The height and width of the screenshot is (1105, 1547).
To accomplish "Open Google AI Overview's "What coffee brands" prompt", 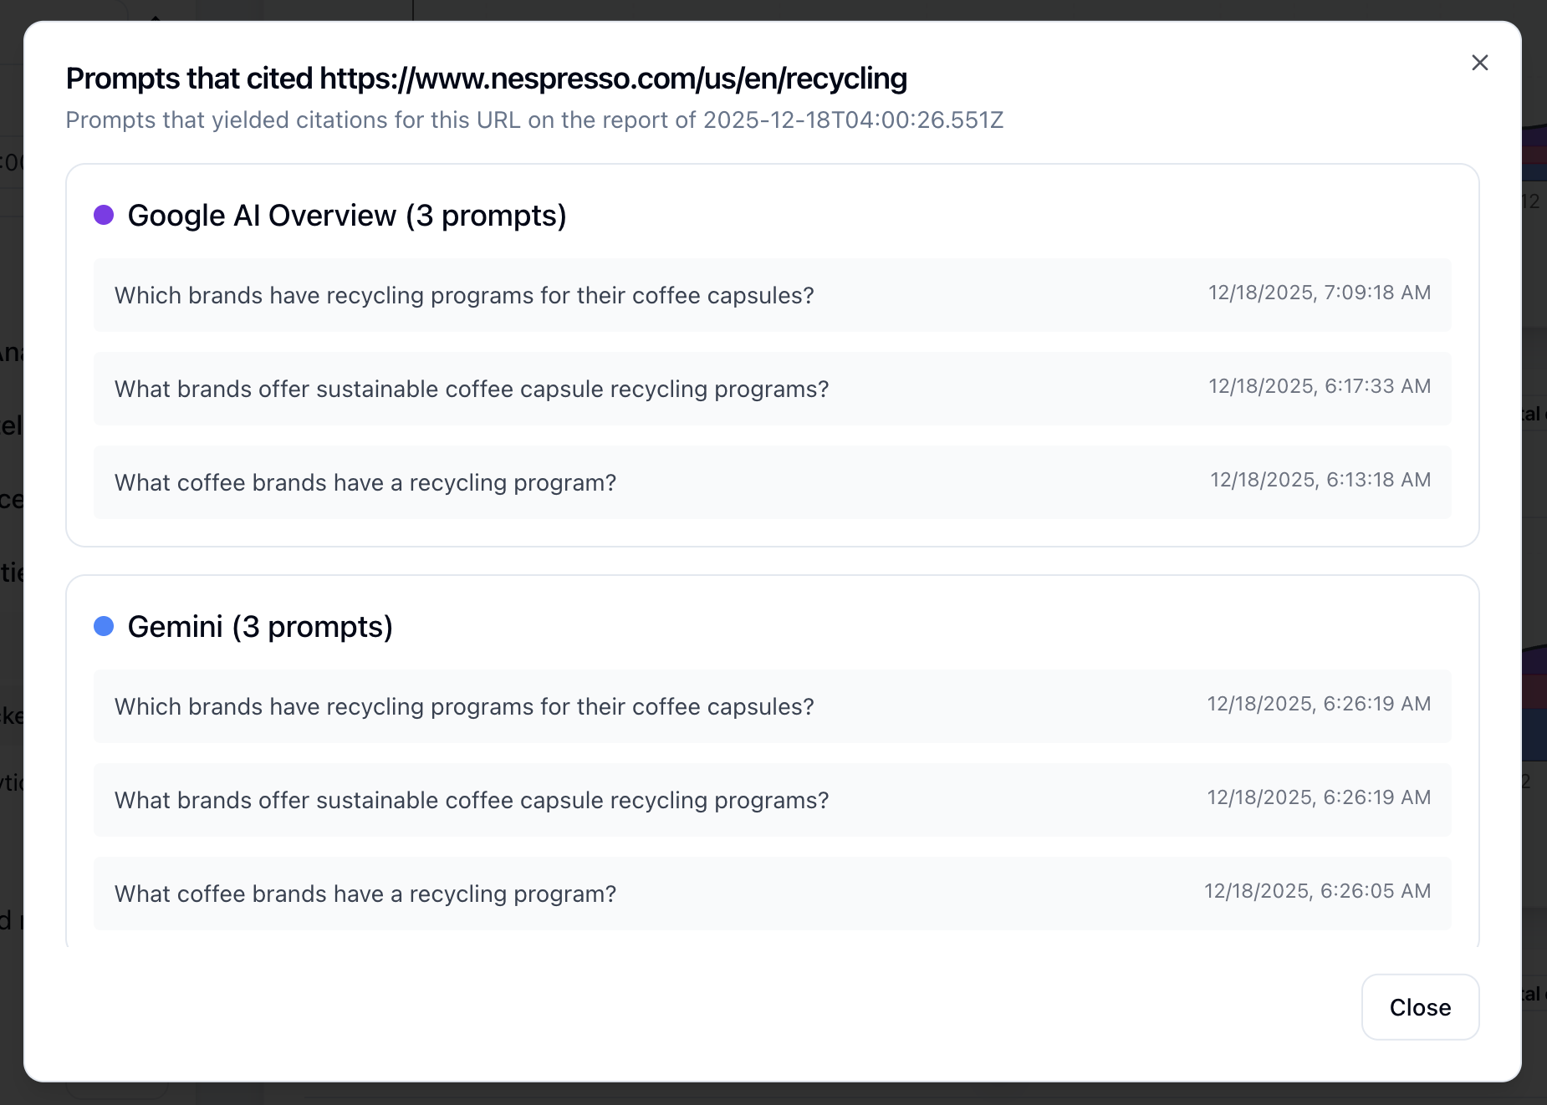I will 365,483.
